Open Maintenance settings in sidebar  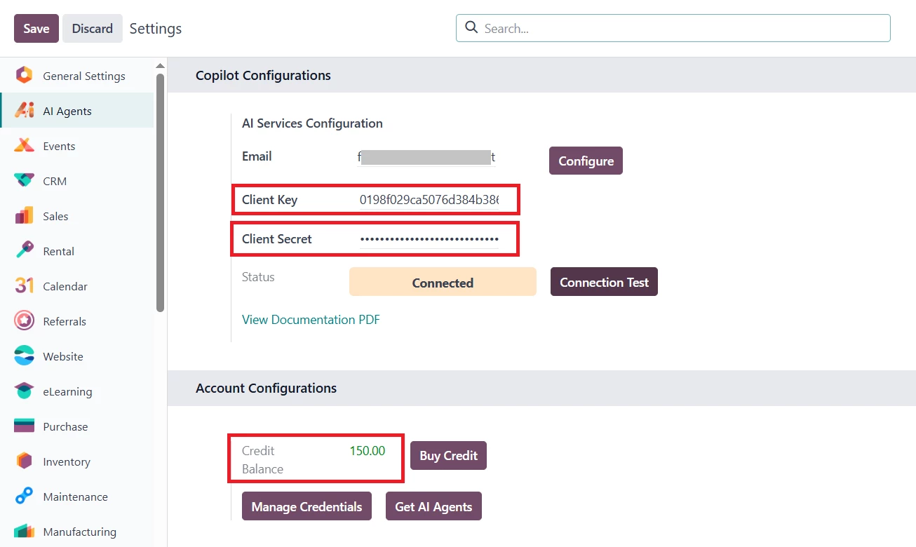pos(75,497)
